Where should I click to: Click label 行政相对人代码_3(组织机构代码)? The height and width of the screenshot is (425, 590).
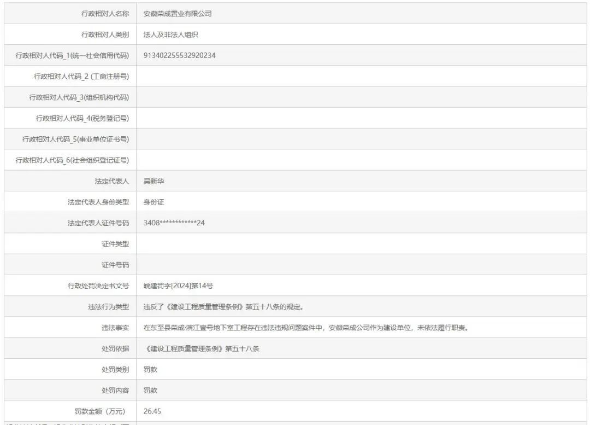(x=79, y=97)
